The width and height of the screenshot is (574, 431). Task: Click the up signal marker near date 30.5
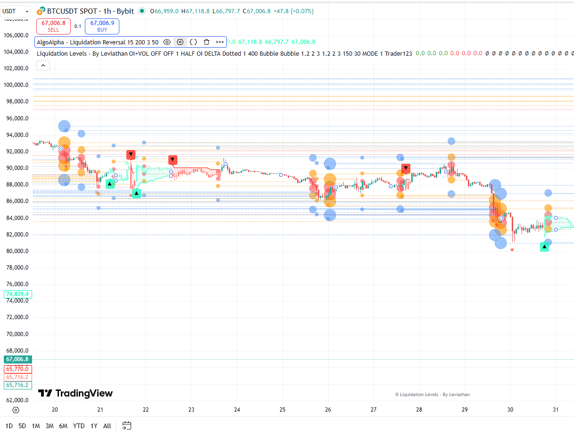coord(544,246)
